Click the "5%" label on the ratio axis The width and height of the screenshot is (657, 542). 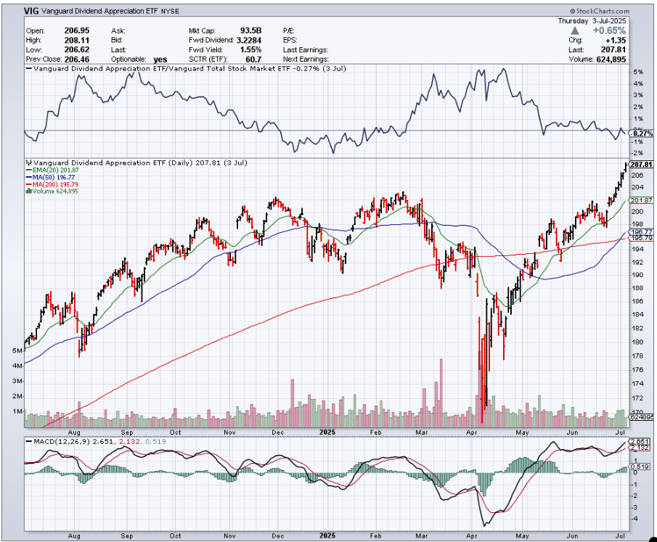tap(638, 72)
